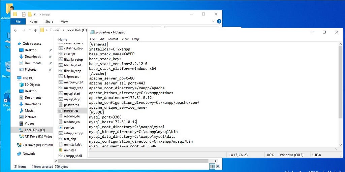
Task: Select Local Disk (C:) in navigation pane
Action: click(x=35, y=130)
